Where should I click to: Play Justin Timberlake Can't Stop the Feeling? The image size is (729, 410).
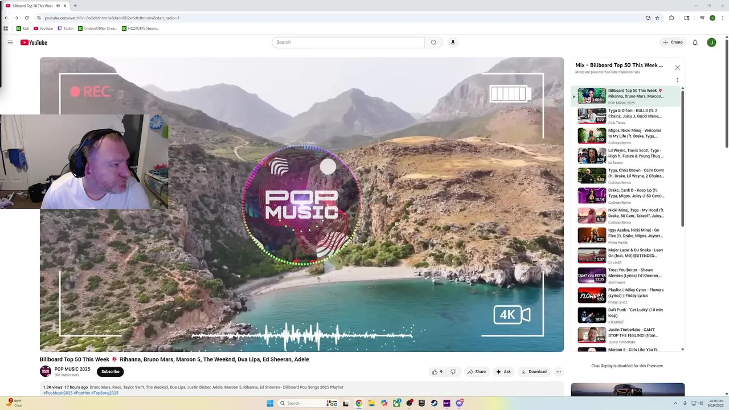pyautogui.click(x=592, y=335)
